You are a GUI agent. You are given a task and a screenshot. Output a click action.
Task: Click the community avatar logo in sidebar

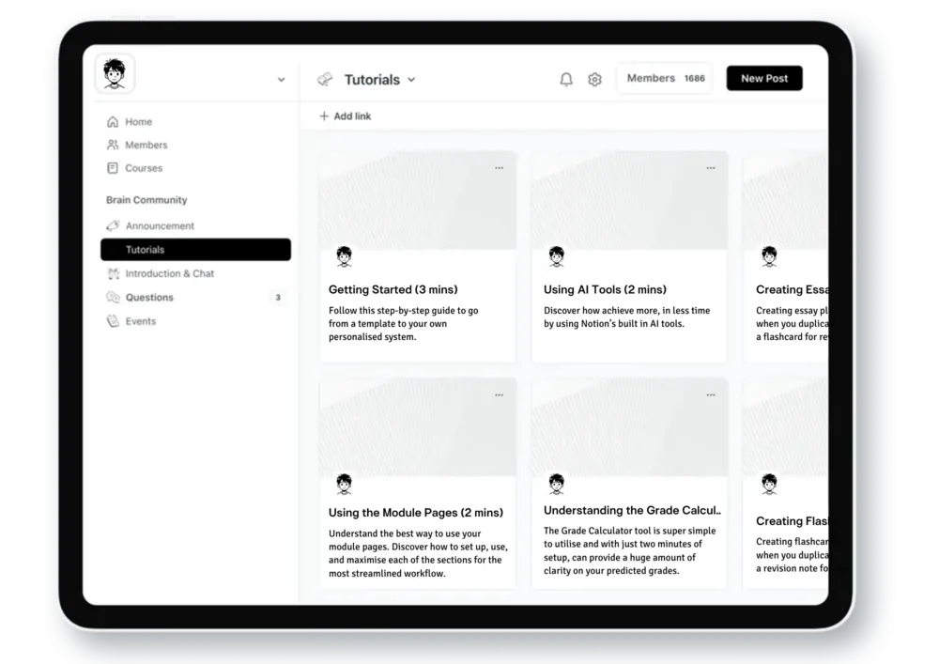click(115, 73)
